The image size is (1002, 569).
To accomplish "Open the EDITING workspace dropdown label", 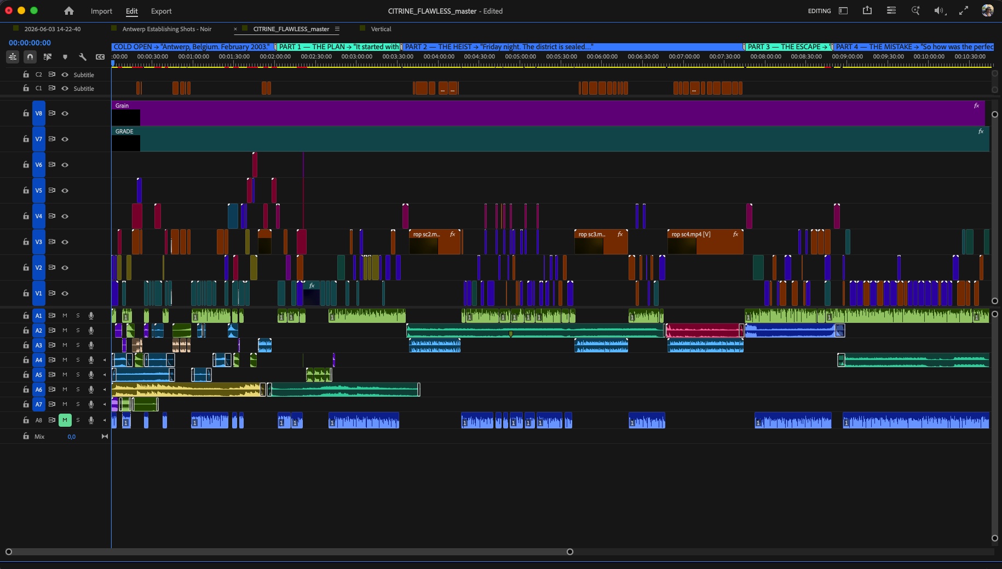I will pos(819,11).
